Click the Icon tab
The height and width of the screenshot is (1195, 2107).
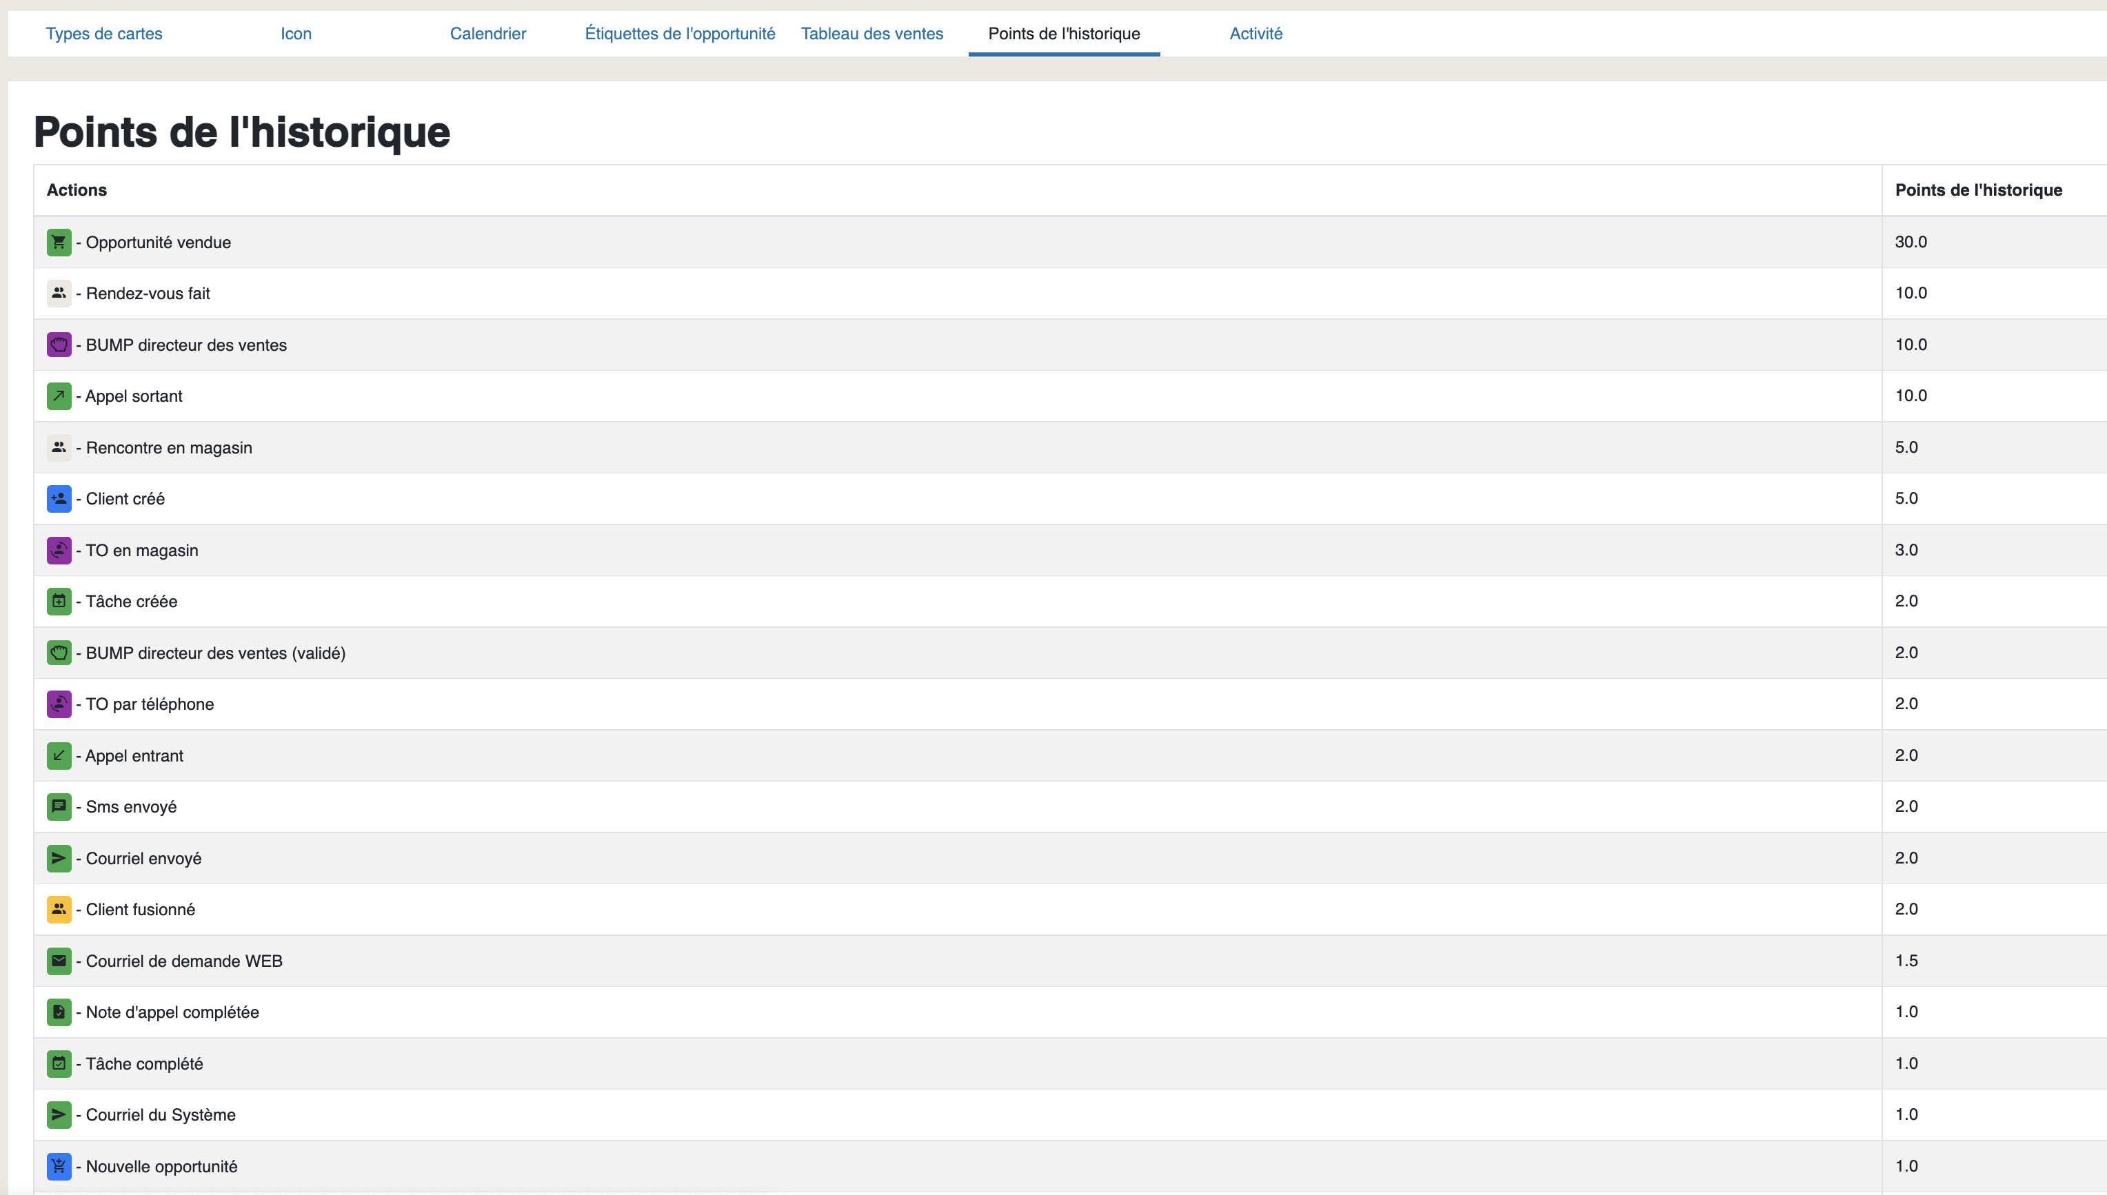[x=296, y=34]
